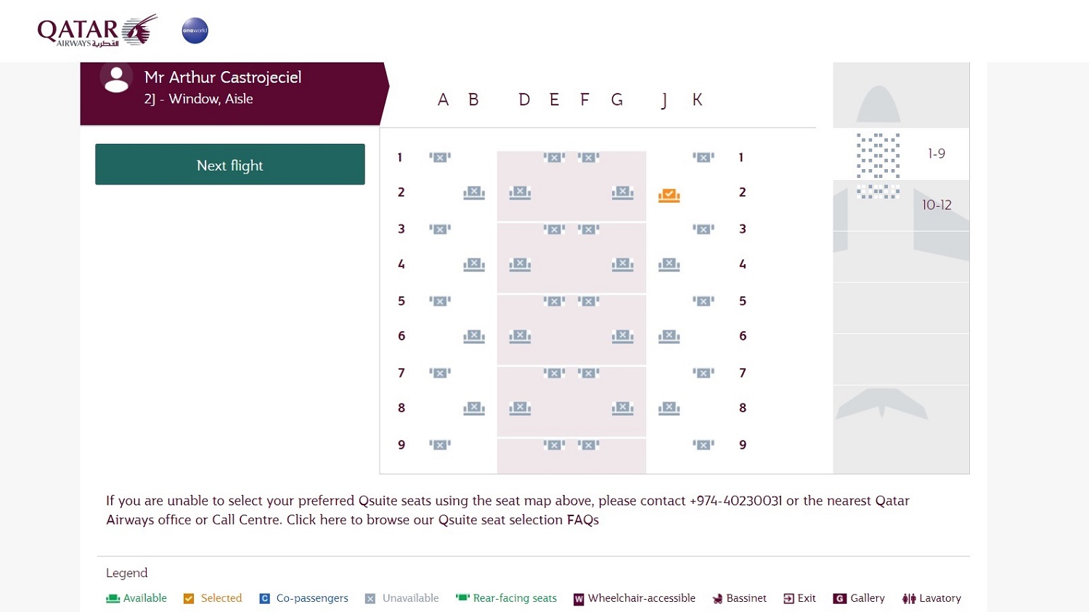Click the Exit icon in the legend
Image resolution: width=1089 pixels, height=612 pixels.
click(788, 598)
